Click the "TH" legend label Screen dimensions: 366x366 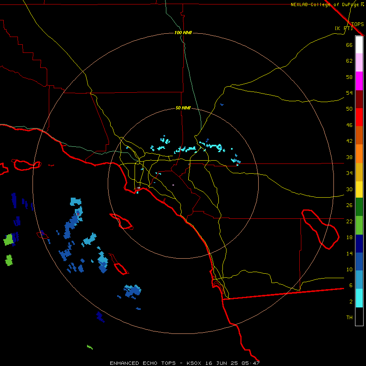pyautogui.click(x=349, y=318)
